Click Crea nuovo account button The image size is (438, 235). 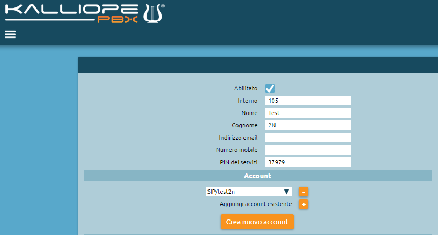[257, 222]
